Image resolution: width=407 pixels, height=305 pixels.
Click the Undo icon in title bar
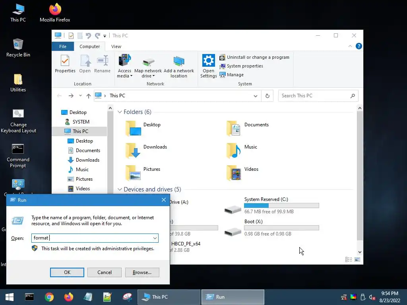point(88,36)
